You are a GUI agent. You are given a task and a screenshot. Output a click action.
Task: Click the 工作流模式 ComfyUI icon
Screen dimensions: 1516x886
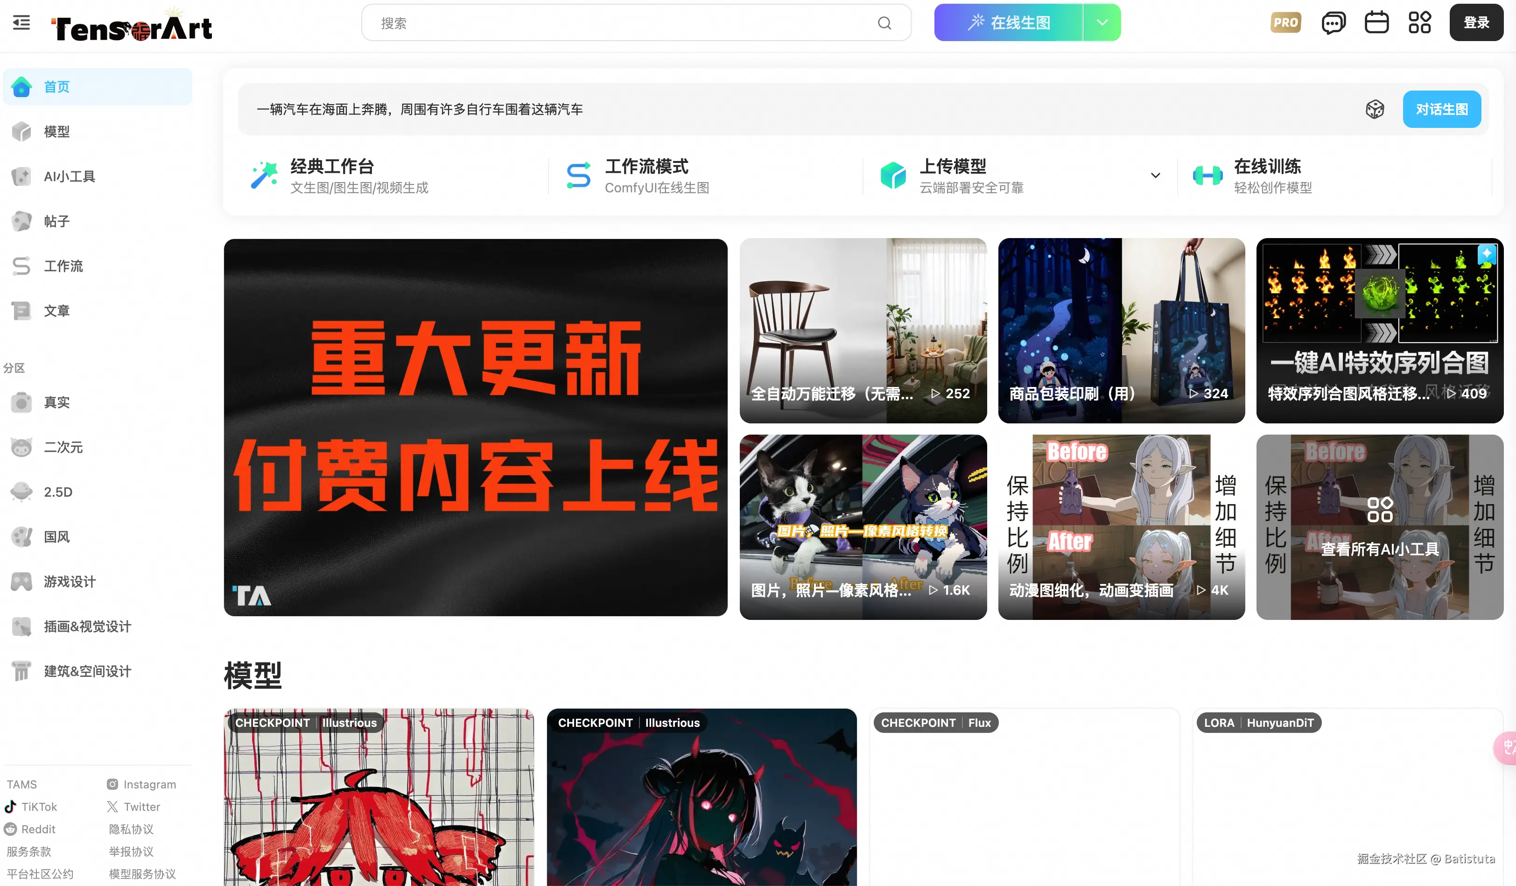(579, 176)
